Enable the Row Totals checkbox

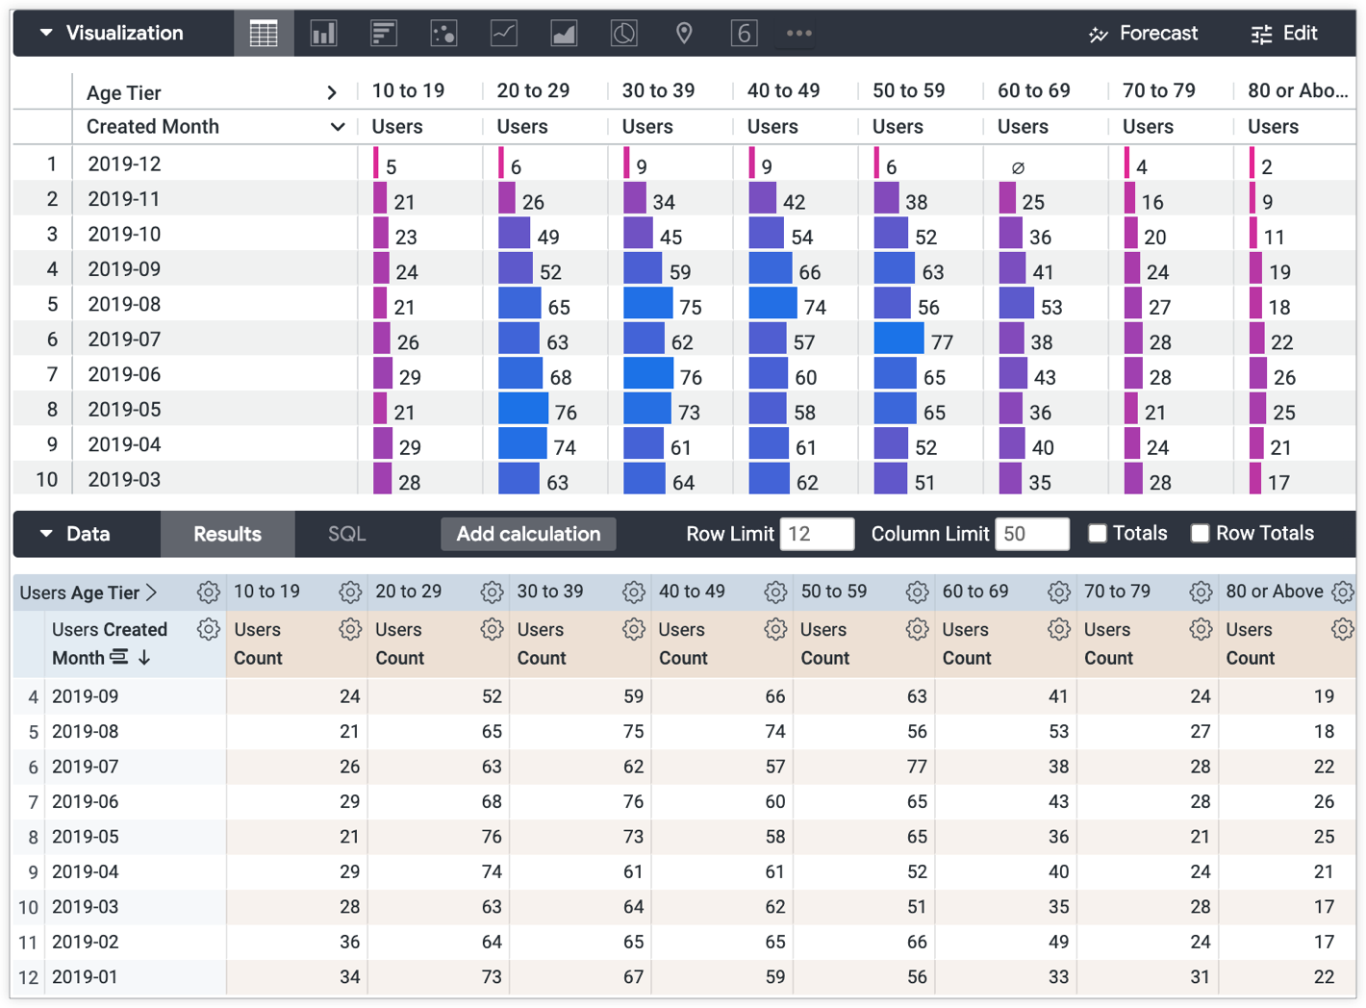pyautogui.click(x=1201, y=533)
